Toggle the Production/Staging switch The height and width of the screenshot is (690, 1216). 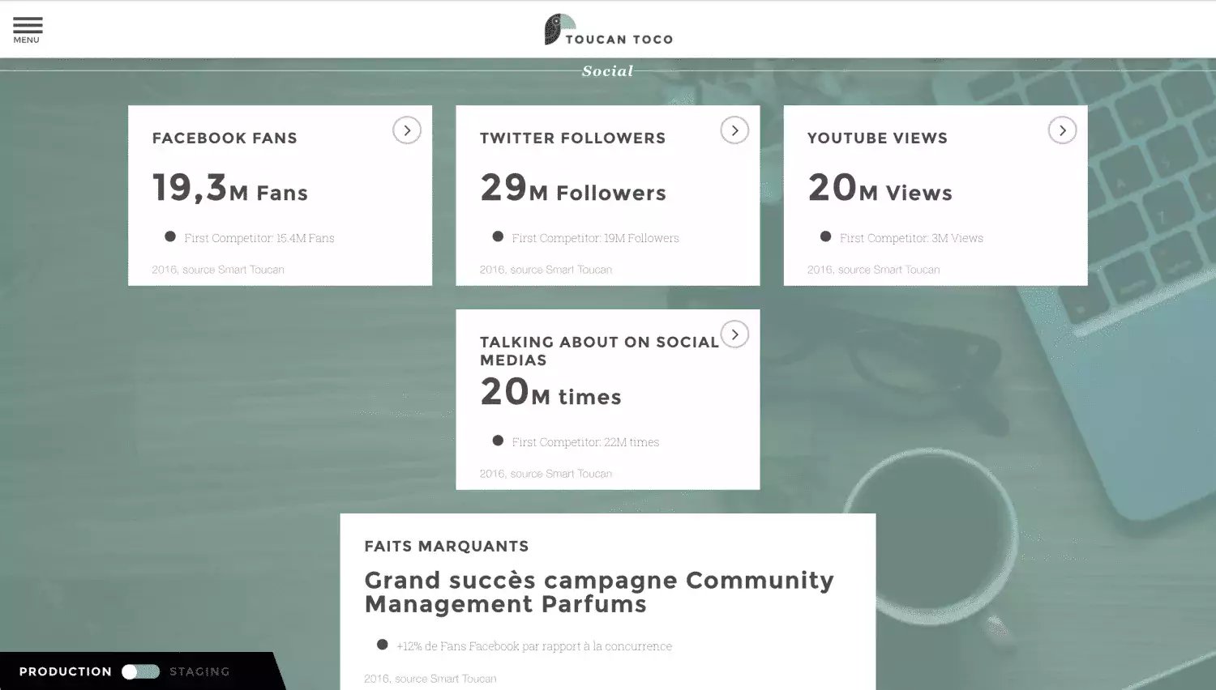[x=140, y=671]
